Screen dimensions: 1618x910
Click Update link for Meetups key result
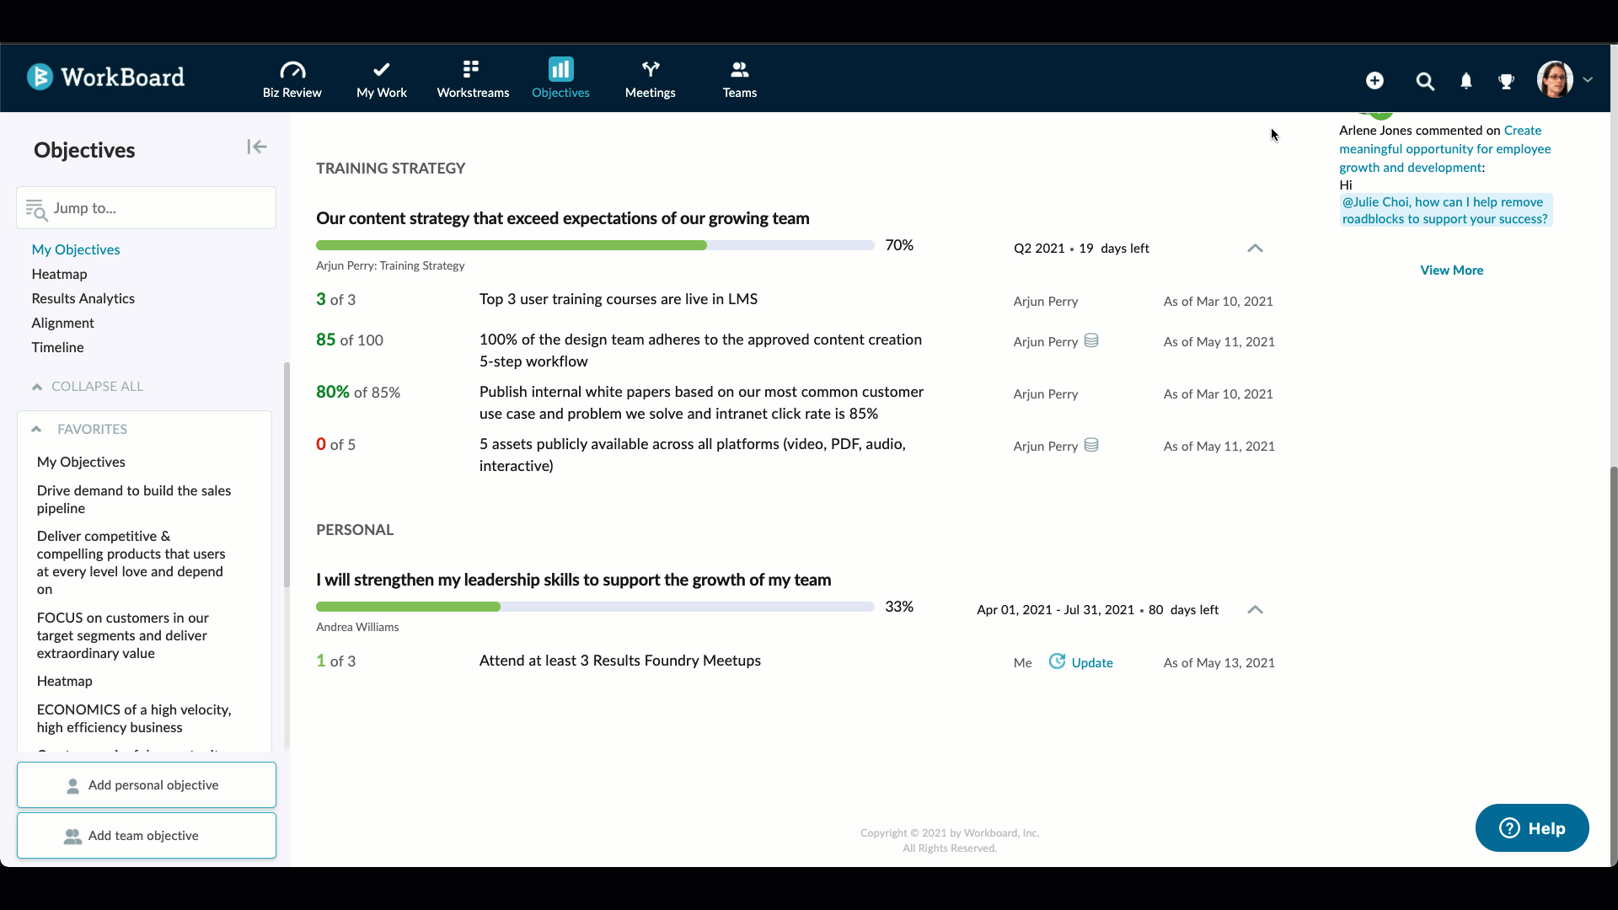coord(1092,662)
